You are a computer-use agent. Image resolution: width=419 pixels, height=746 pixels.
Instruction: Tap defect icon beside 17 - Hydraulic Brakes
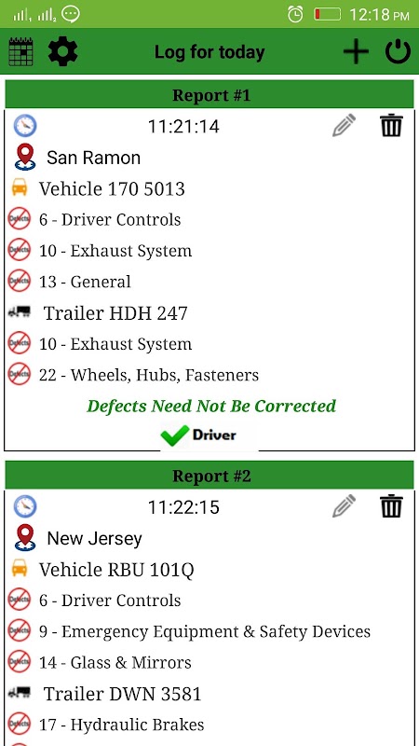(x=20, y=725)
